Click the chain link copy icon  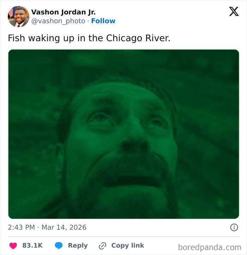pos(103,246)
